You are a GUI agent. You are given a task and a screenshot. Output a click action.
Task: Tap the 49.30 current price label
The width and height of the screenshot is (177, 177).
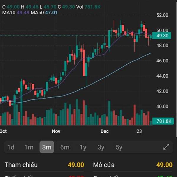tap(162, 36)
